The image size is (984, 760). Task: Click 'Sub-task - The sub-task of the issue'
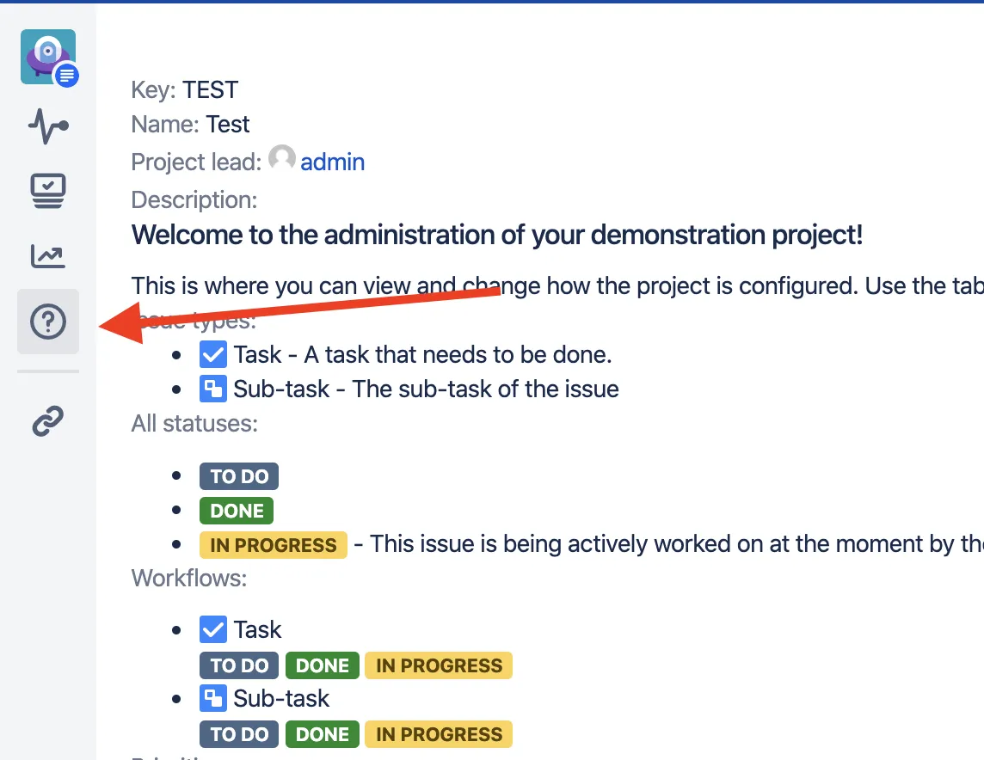point(426,389)
